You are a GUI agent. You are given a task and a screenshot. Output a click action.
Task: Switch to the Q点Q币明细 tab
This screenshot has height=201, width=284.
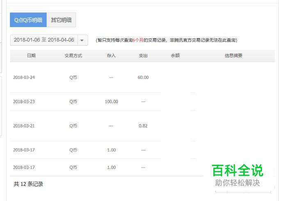coord(28,20)
